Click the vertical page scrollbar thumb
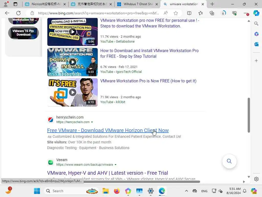The image size is (262, 197). pos(249,115)
